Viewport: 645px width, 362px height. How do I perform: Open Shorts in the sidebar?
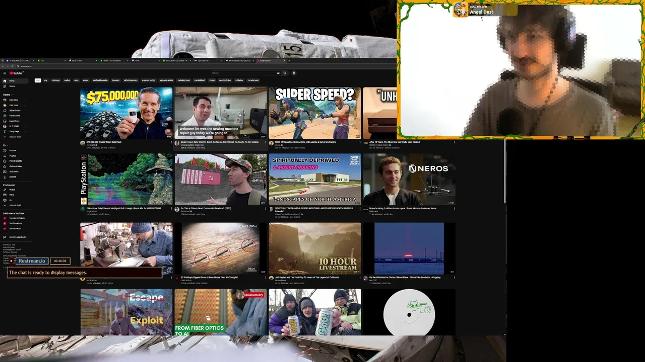(x=14, y=86)
